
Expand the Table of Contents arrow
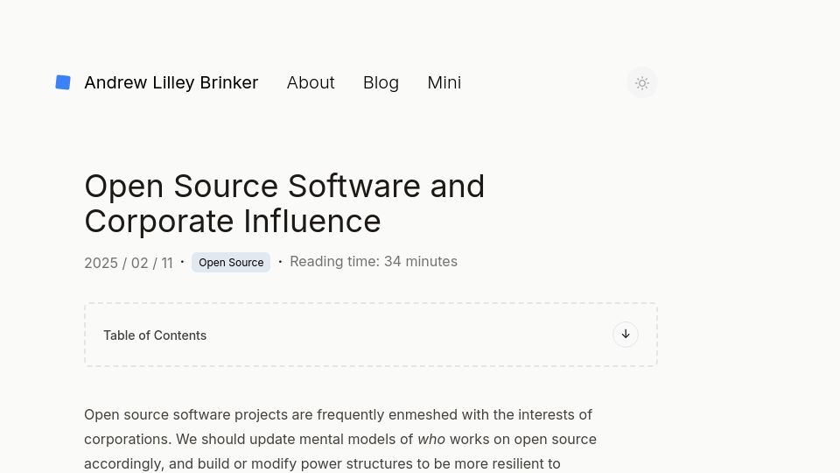point(625,334)
